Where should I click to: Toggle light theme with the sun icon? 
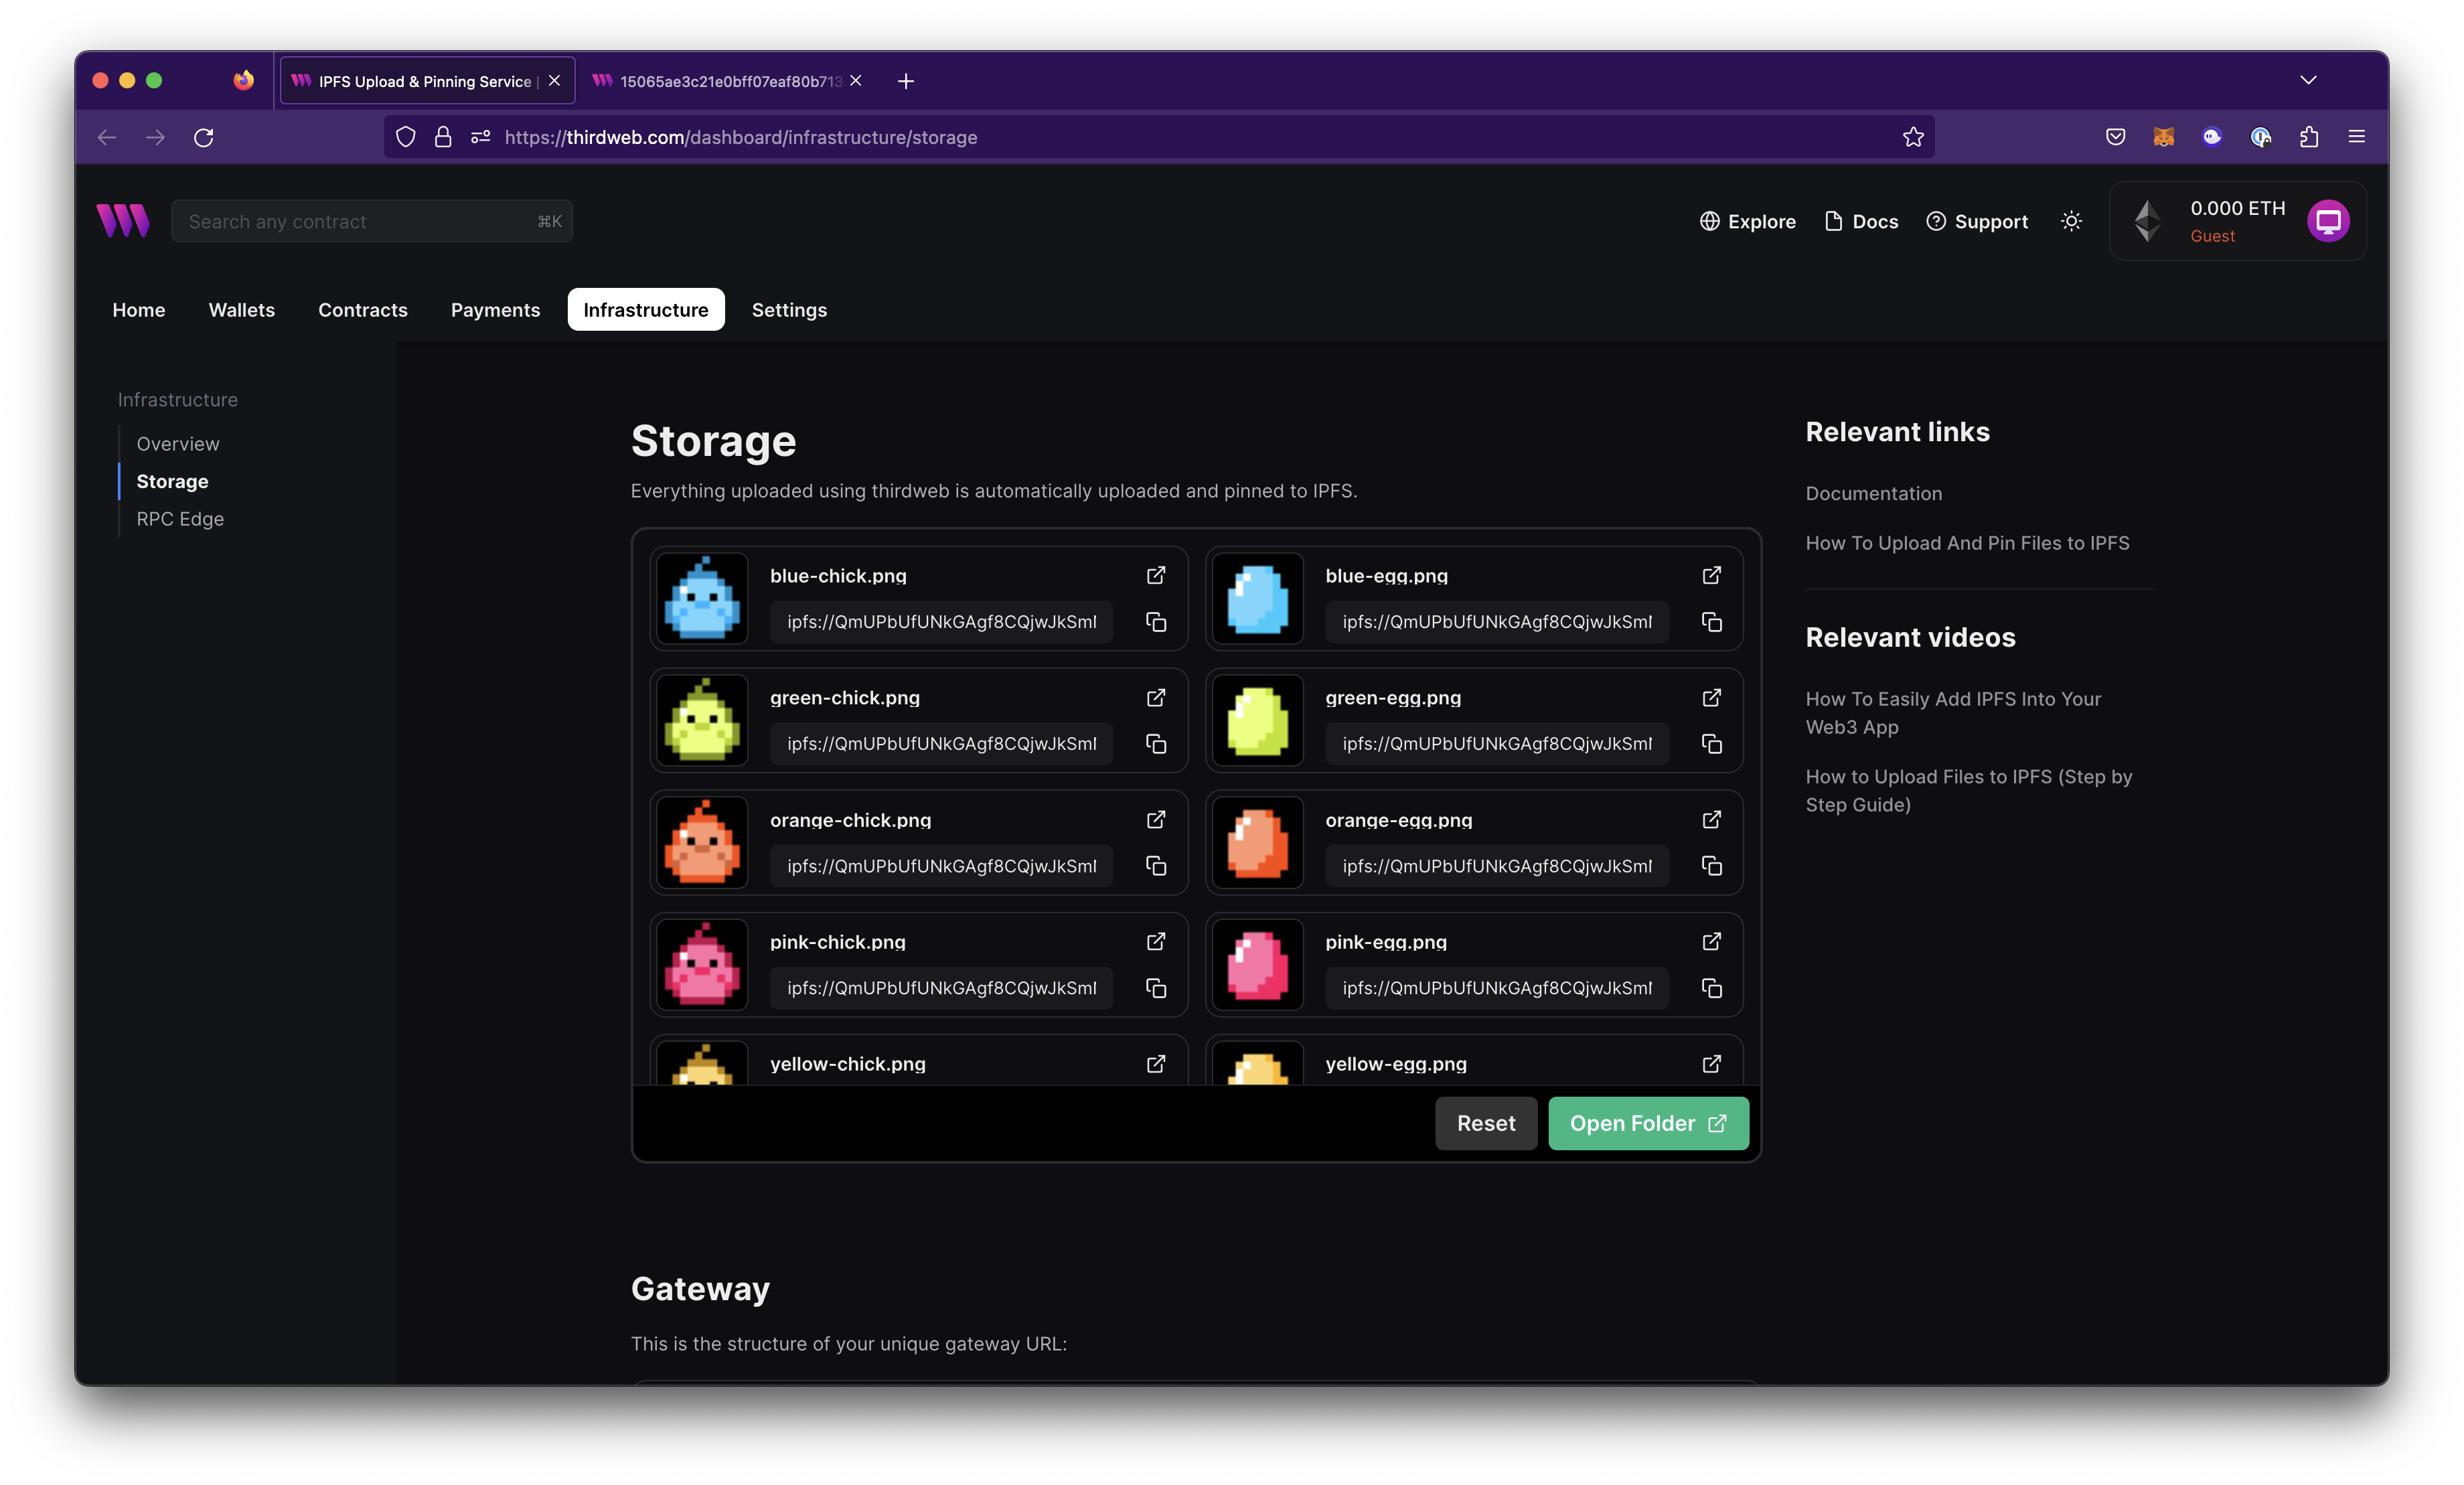click(2070, 221)
